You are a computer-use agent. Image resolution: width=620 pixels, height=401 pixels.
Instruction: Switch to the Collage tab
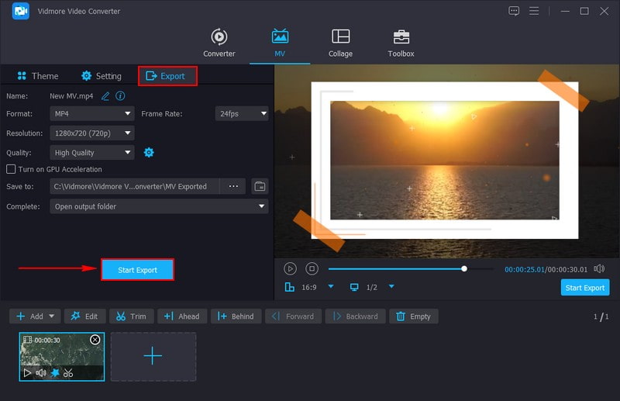tap(340, 43)
